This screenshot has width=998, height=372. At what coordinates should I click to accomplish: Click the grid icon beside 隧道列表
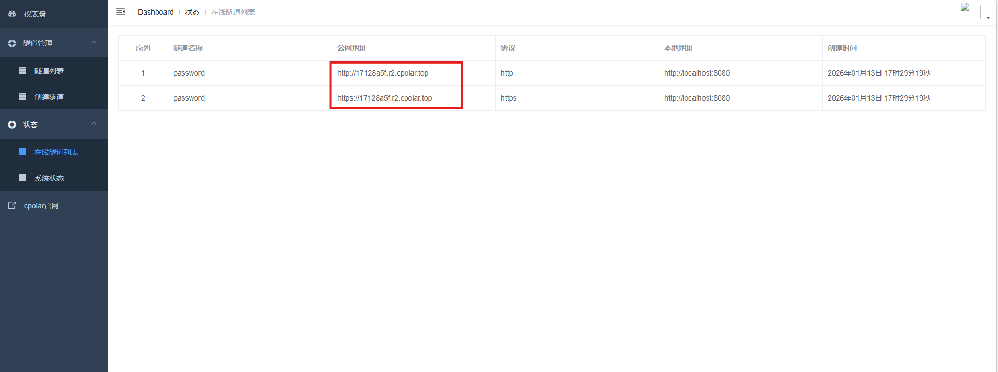click(x=22, y=70)
